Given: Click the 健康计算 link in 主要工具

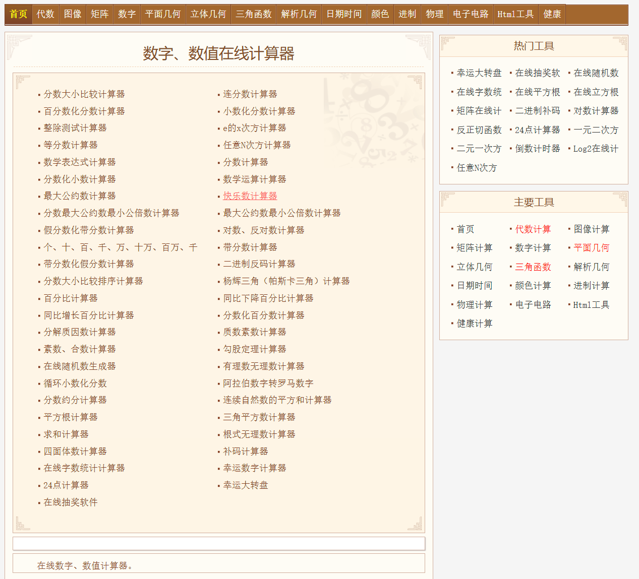Looking at the screenshot, I should [x=474, y=324].
